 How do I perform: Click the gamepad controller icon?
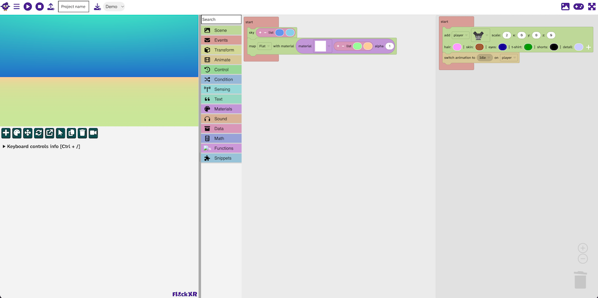pos(578,7)
